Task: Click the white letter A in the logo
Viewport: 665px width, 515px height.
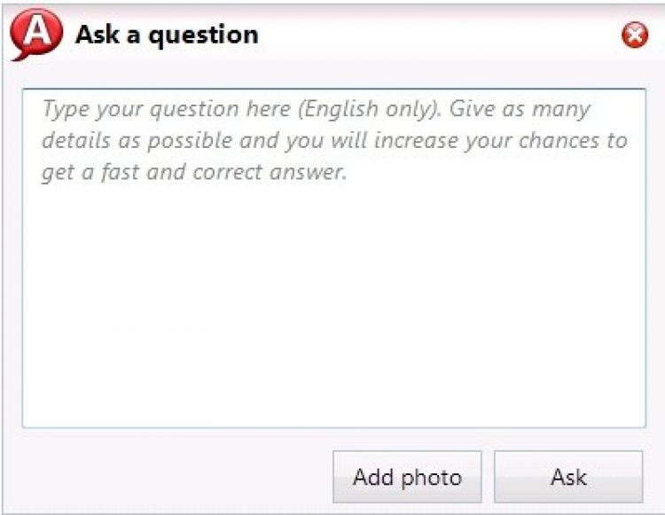Action: point(37,33)
